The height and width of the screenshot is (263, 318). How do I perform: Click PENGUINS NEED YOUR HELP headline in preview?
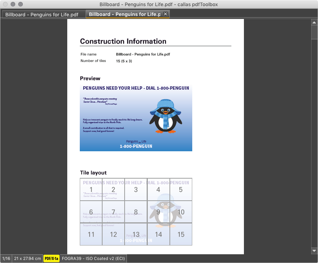click(x=136, y=88)
